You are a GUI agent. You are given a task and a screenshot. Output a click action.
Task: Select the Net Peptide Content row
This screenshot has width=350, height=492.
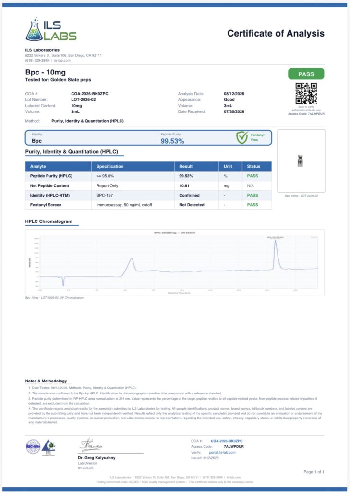[148, 186]
